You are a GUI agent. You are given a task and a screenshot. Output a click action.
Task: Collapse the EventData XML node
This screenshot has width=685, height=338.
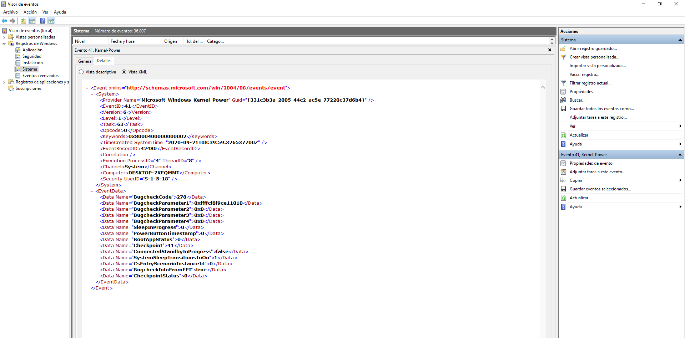click(92, 191)
